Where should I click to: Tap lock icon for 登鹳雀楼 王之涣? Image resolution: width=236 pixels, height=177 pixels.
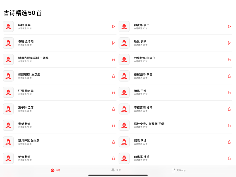(x=114, y=76)
